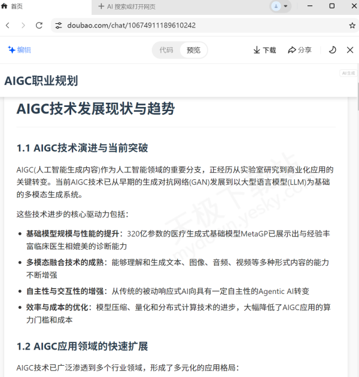
Task: Click the 多模态融合技术的成熟 bullet text
Action: [x=65, y=262]
